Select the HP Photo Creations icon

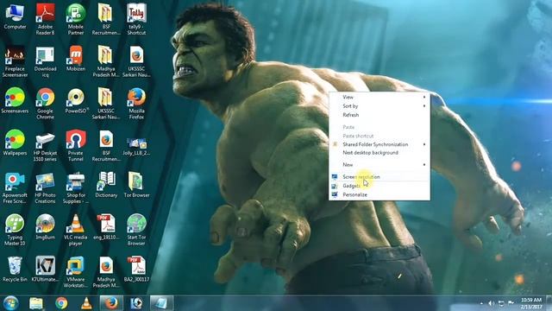click(x=46, y=188)
